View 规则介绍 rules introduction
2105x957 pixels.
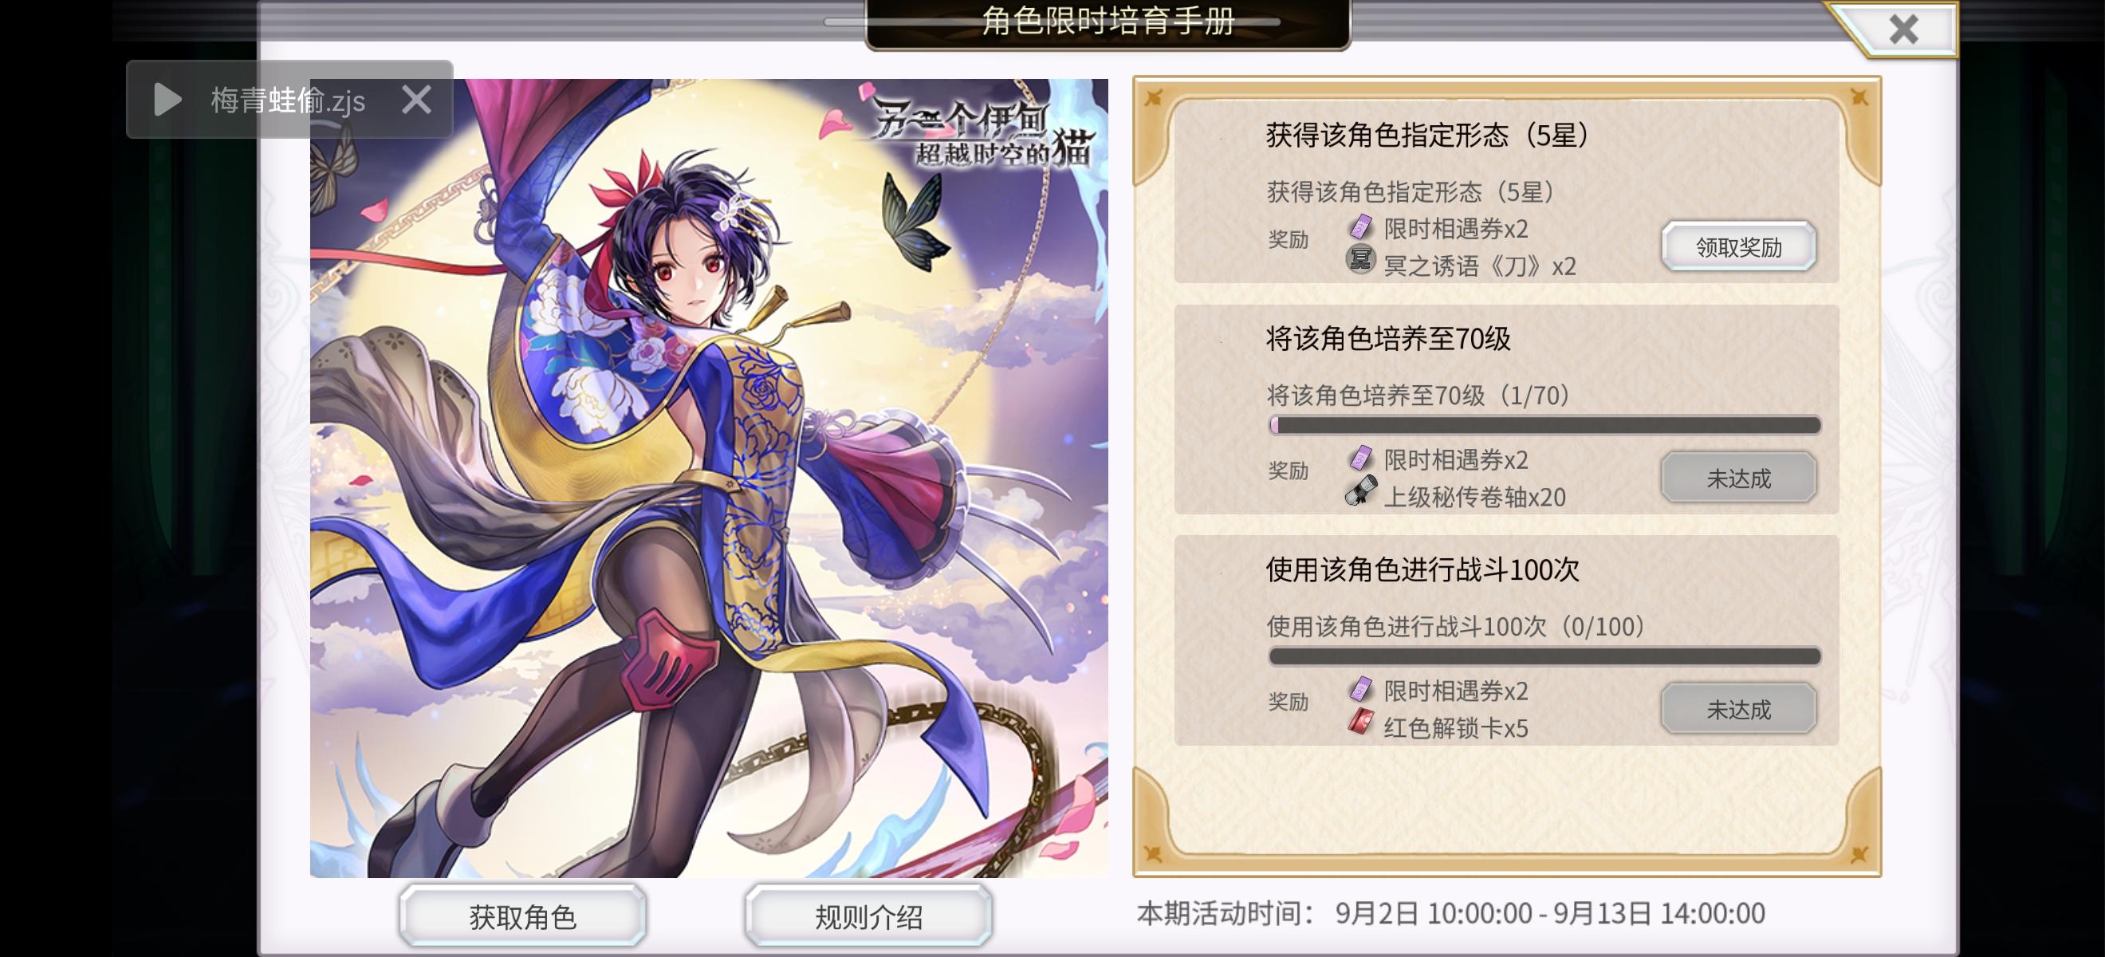(x=868, y=916)
